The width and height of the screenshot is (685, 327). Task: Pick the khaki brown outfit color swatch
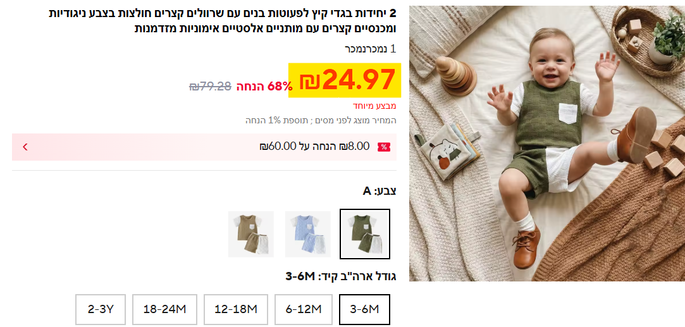click(x=250, y=234)
